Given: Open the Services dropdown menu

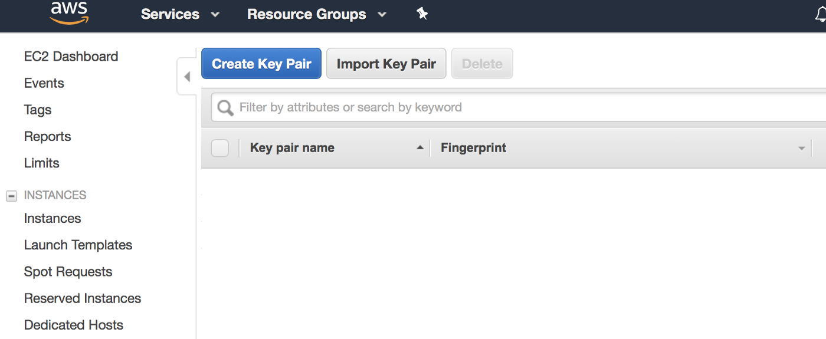Looking at the screenshot, I should 180,14.
